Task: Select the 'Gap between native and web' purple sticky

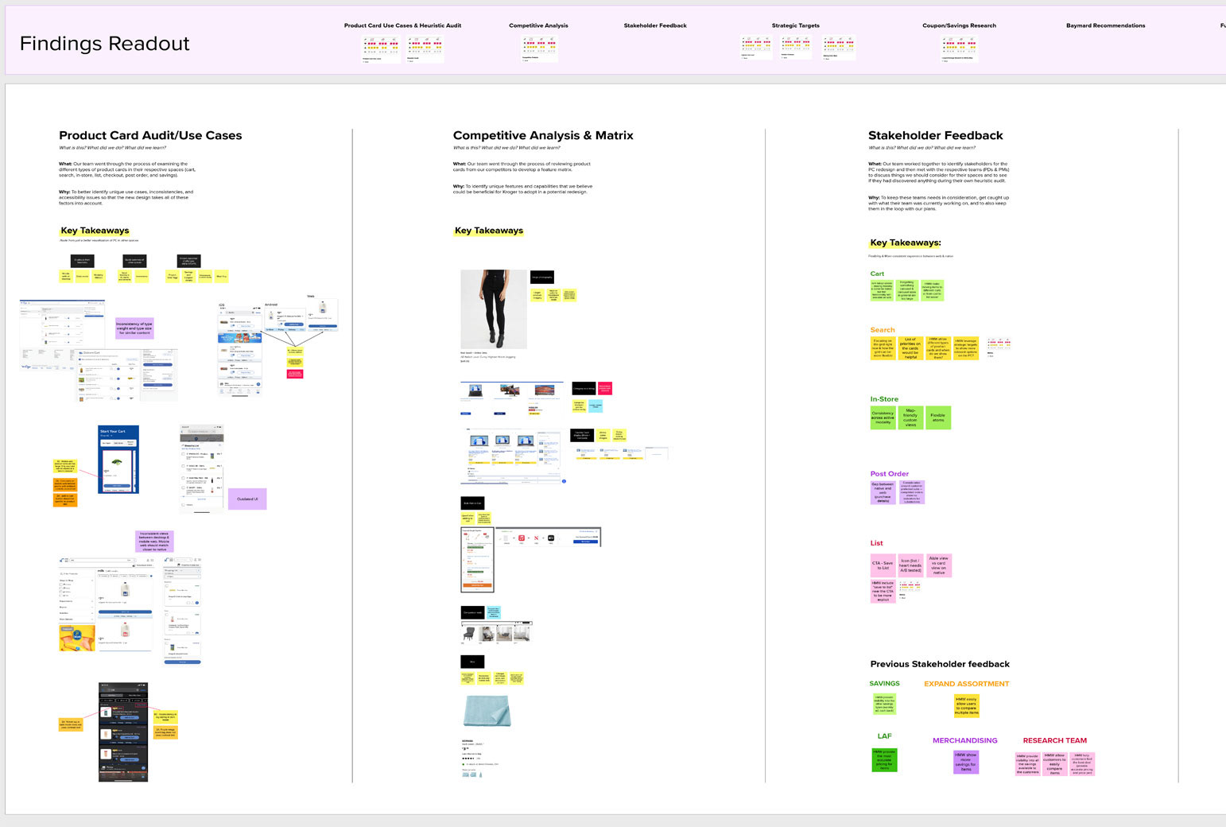Action: click(883, 492)
